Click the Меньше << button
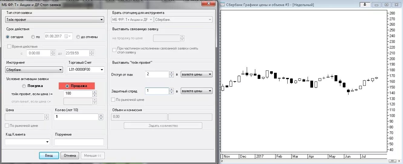The width and height of the screenshot is (403, 164). pos(93,156)
